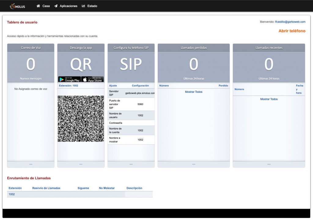Select the garboweb.pbx.emolus.com server value
The image size is (313, 220).
[x=140, y=93]
